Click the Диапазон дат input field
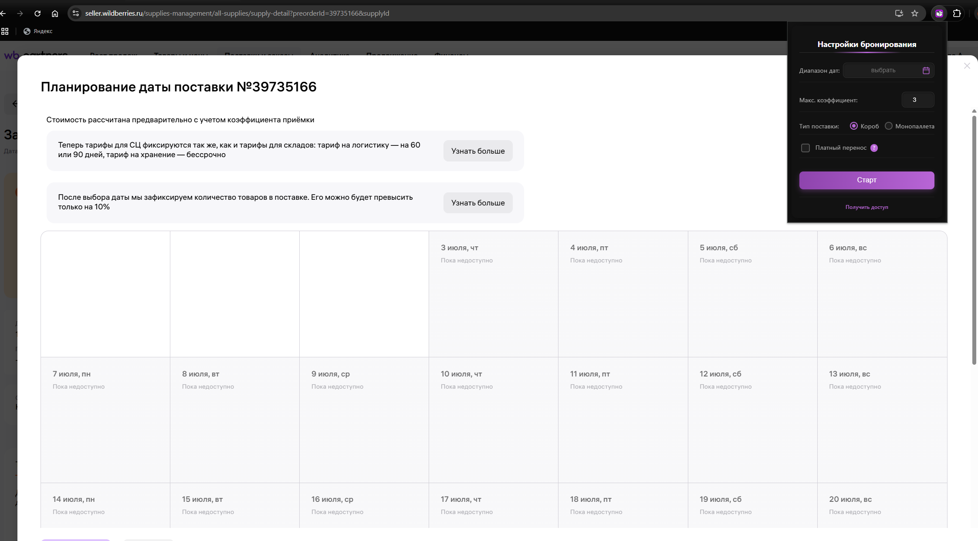This screenshot has width=978, height=541. (x=888, y=71)
